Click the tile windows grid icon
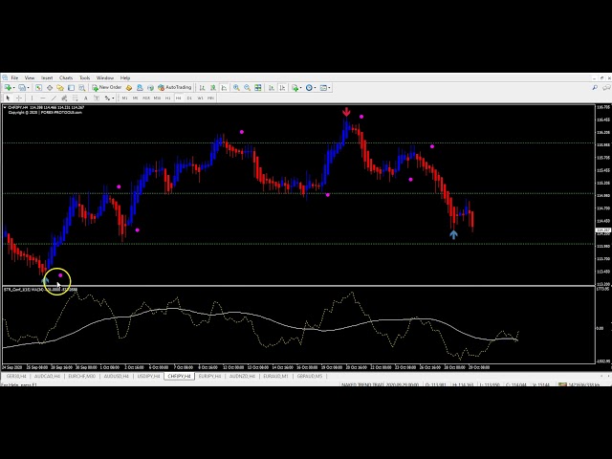 pyautogui.click(x=260, y=87)
